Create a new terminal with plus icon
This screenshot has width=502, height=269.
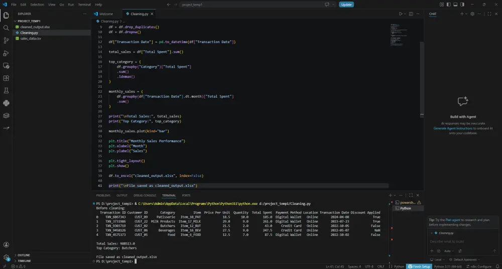click(x=390, y=195)
